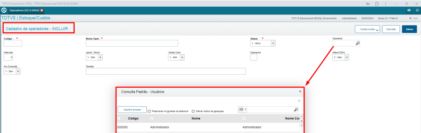
Task: Close the Operadores tab via its red X
Action: 42,10
